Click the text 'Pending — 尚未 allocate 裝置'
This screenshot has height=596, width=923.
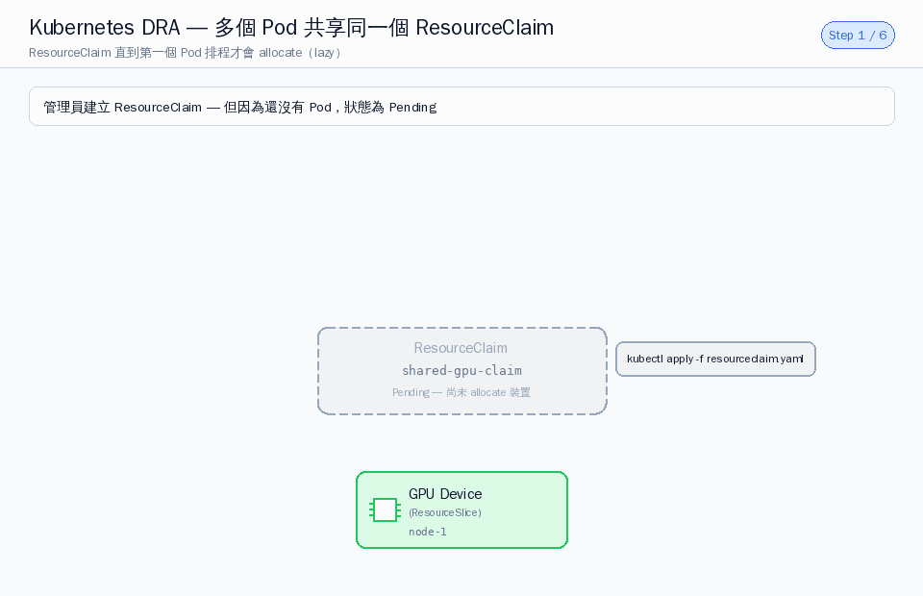461,392
